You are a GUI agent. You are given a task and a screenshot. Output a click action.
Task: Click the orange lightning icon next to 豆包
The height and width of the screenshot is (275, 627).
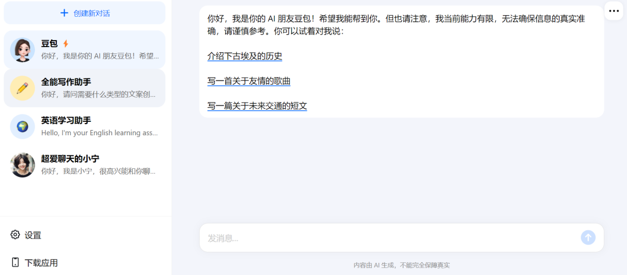tap(66, 44)
